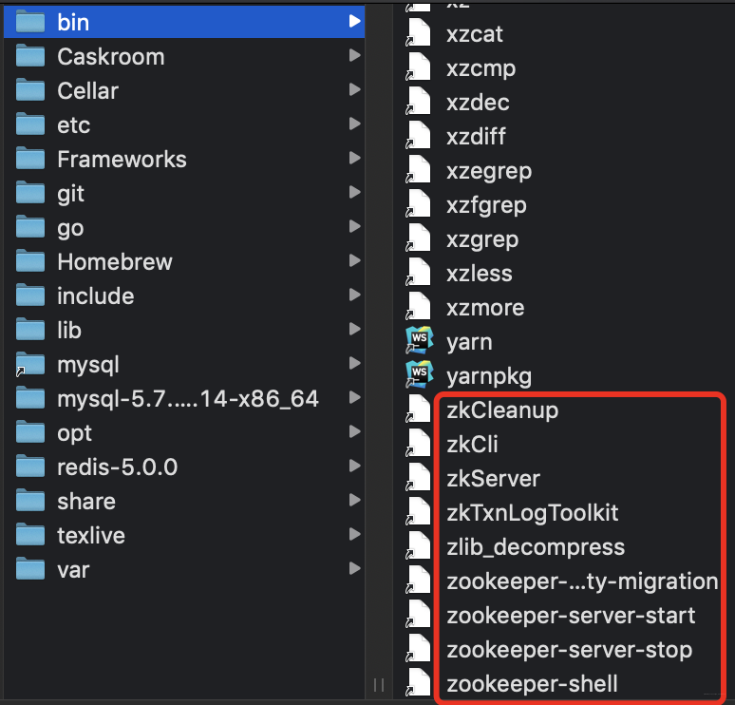This screenshot has height=705, width=735.
Task: Select the zkCli file
Action: click(472, 445)
